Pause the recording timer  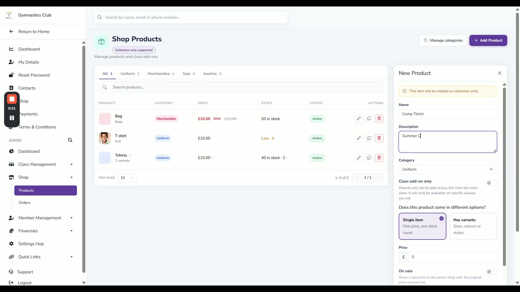point(12,118)
